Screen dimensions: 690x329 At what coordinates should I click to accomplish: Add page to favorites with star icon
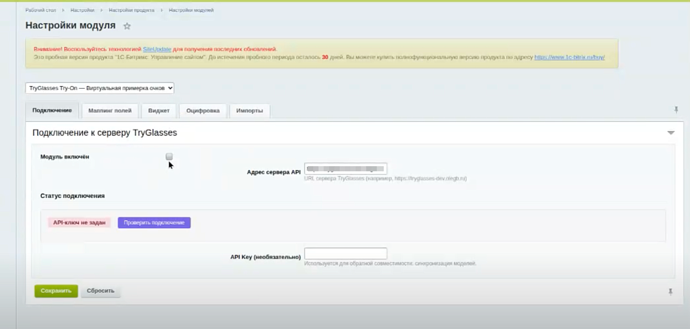point(127,26)
